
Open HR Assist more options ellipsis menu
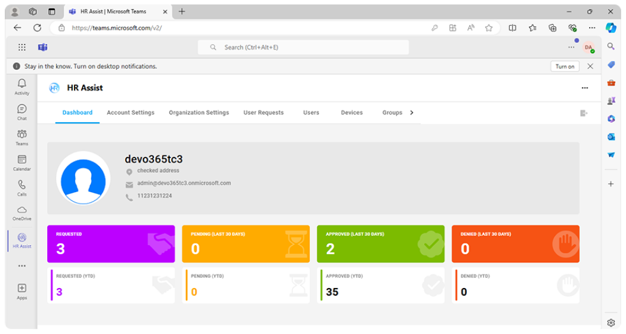click(x=584, y=88)
